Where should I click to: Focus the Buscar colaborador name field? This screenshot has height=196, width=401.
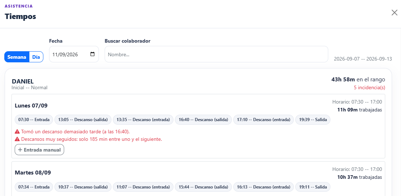(216, 54)
